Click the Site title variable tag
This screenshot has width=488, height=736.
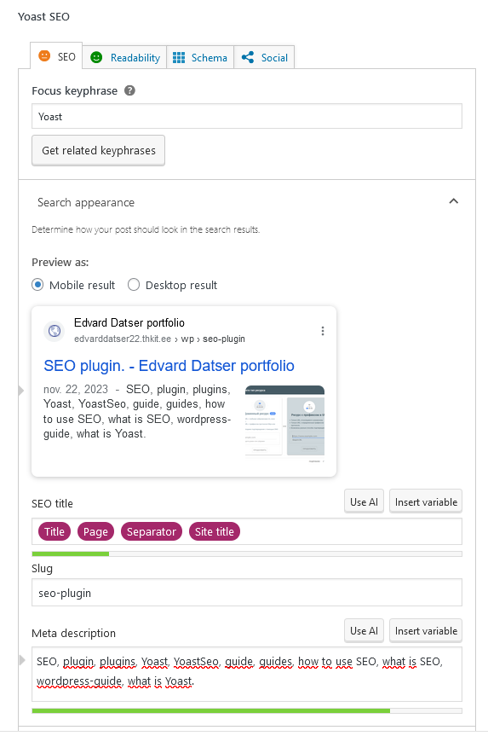pos(215,532)
